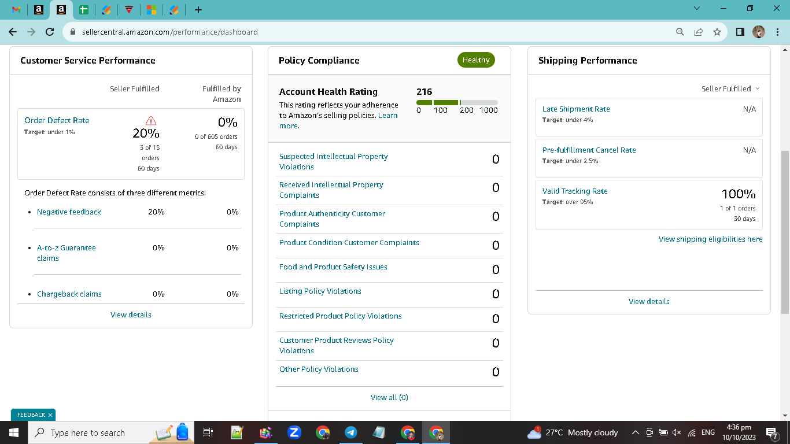Open the Chrome zoom magnifier icon
790x444 pixels.
click(680, 32)
